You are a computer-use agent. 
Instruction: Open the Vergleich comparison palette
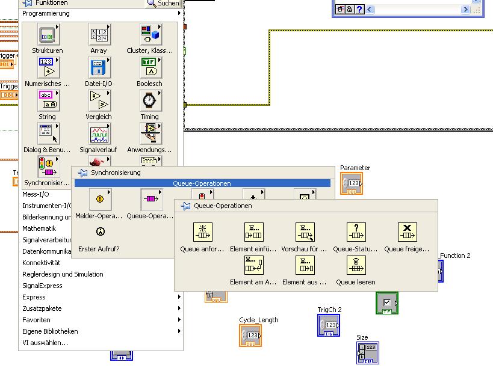coord(99,100)
